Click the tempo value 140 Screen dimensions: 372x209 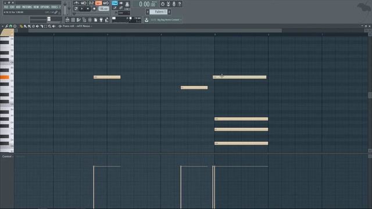[x=103, y=9]
